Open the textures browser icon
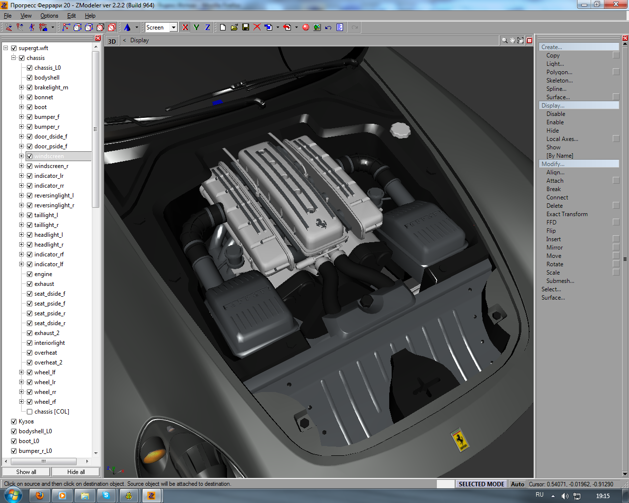Image resolution: width=629 pixels, height=503 pixels. coord(317,28)
